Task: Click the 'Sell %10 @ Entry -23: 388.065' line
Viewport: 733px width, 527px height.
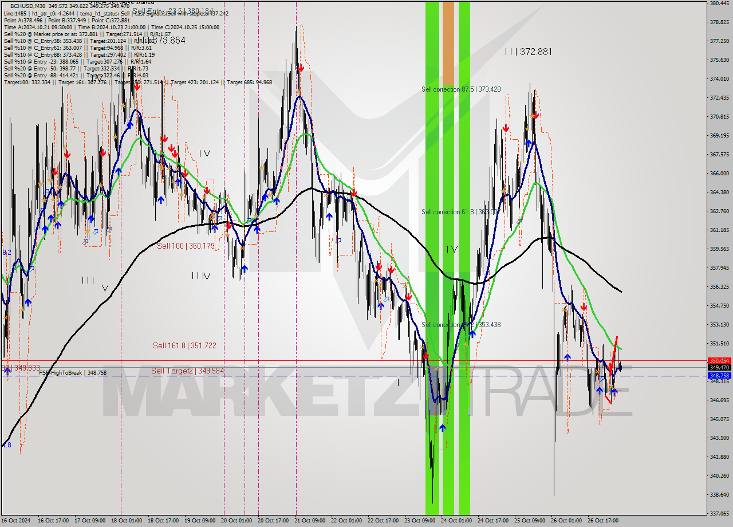Action: pyautogui.click(x=77, y=61)
